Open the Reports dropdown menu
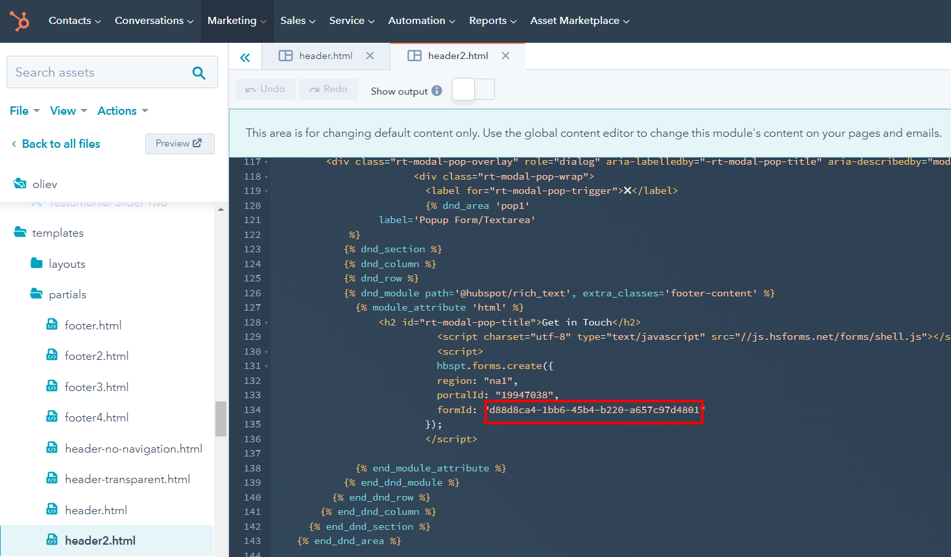 coord(493,21)
